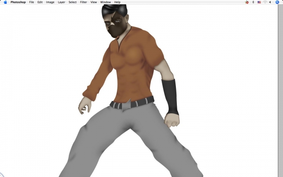
Task: Open the Help menu
Action: point(117,2)
